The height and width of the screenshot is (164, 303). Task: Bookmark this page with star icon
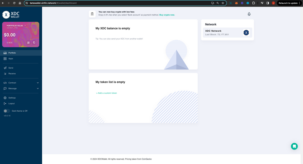223,3
